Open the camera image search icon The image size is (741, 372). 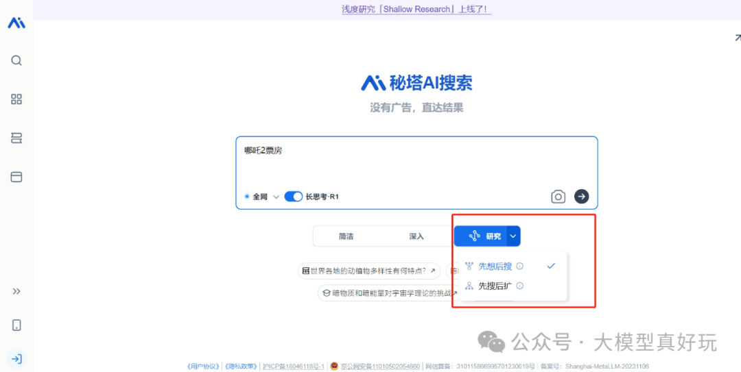(558, 197)
